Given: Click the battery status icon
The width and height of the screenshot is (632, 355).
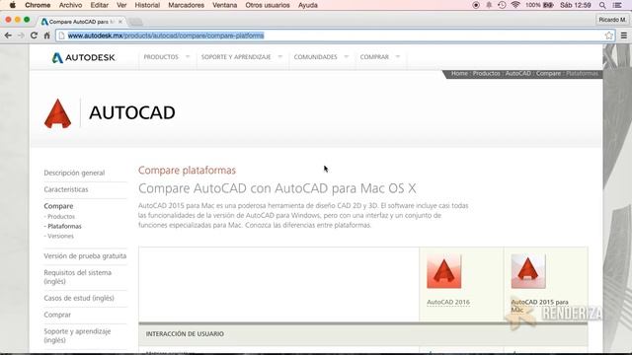Looking at the screenshot, I should pyautogui.click(x=548, y=5).
